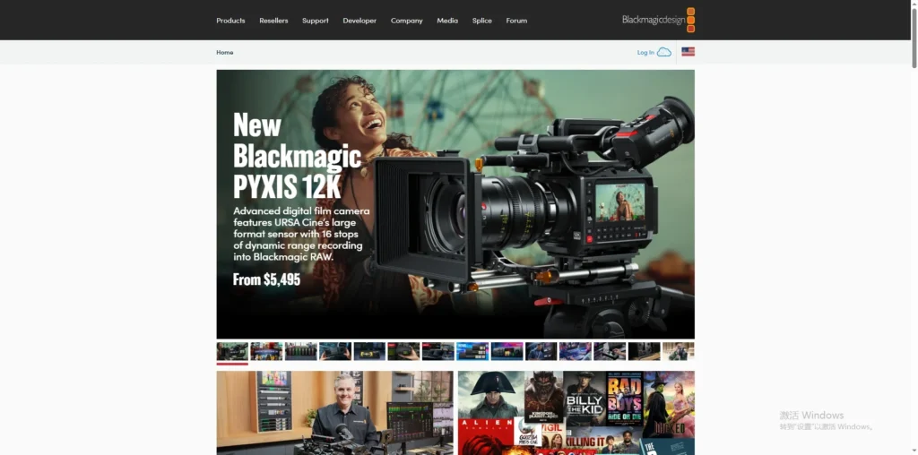Open the presenter video tile below the carousel
The width and height of the screenshot is (918, 455).
pos(334,413)
